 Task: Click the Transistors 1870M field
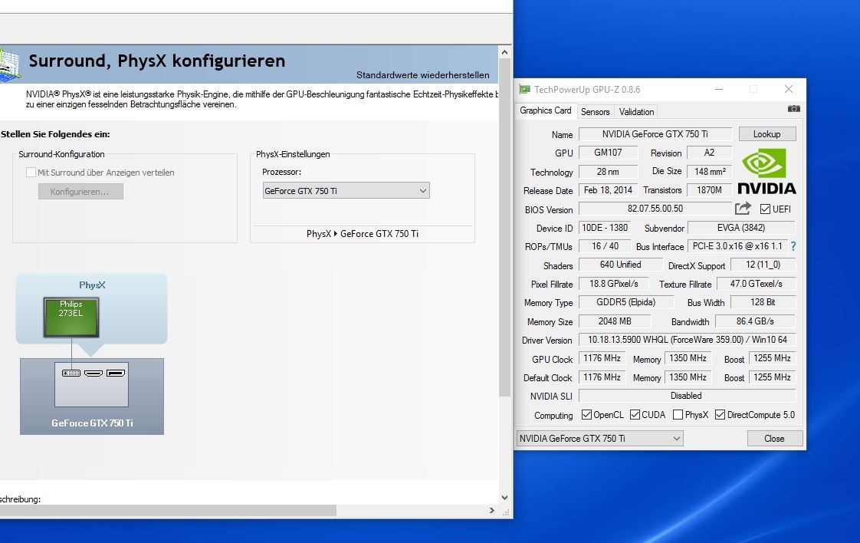tap(709, 190)
